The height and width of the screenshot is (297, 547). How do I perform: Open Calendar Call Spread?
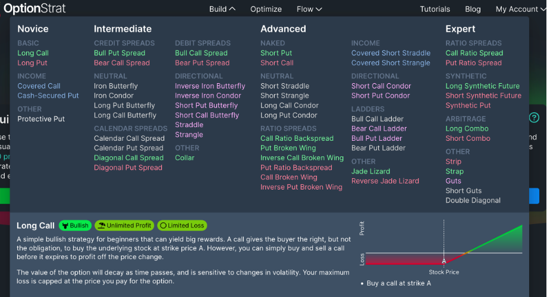click(x=129, y=138)
